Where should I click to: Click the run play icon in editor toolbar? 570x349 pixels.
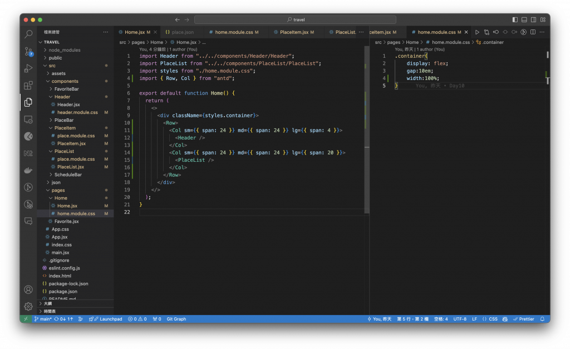[x=477, y=32]
